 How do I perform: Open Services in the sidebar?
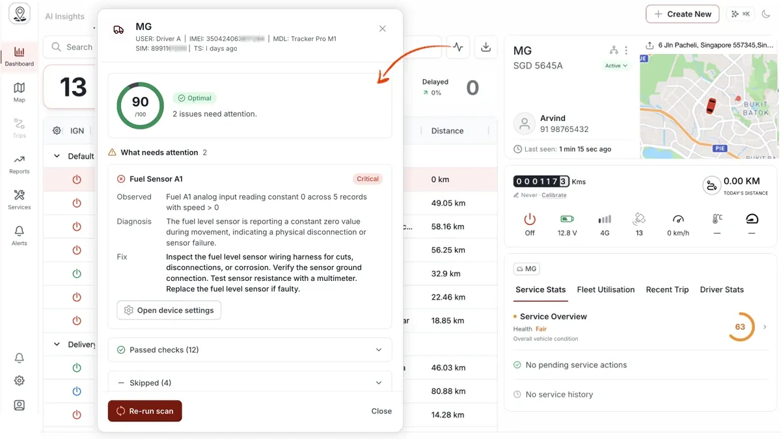coord(20,200)
